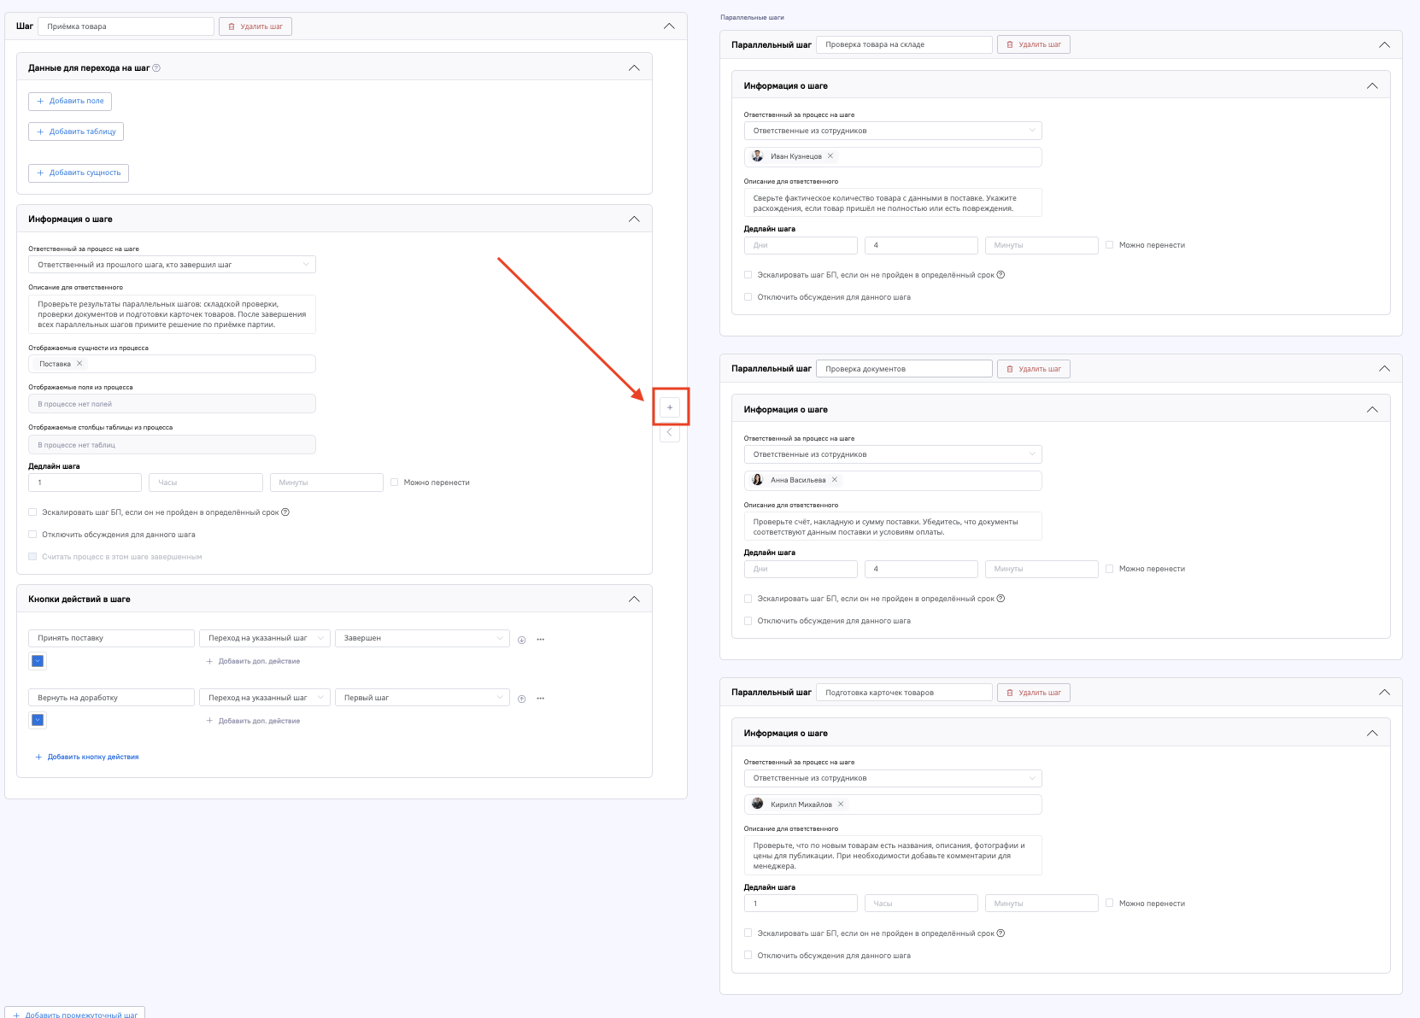Click the blue color swatch under Принять поставку
This screenshot has height=1018, width=1420.
(38, 661)
